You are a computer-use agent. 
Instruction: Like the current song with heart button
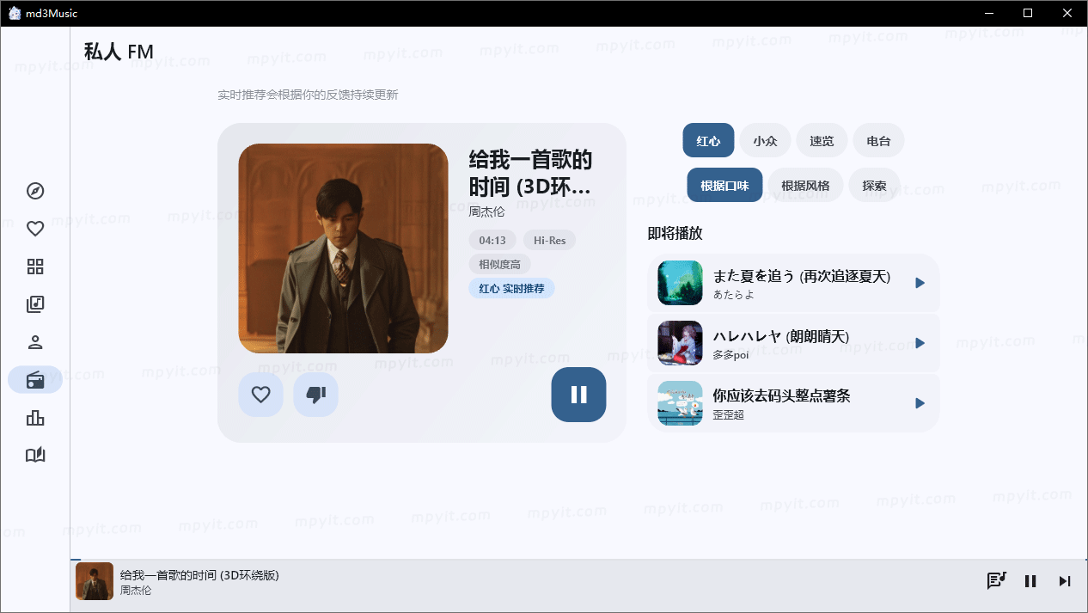point(260,395)
